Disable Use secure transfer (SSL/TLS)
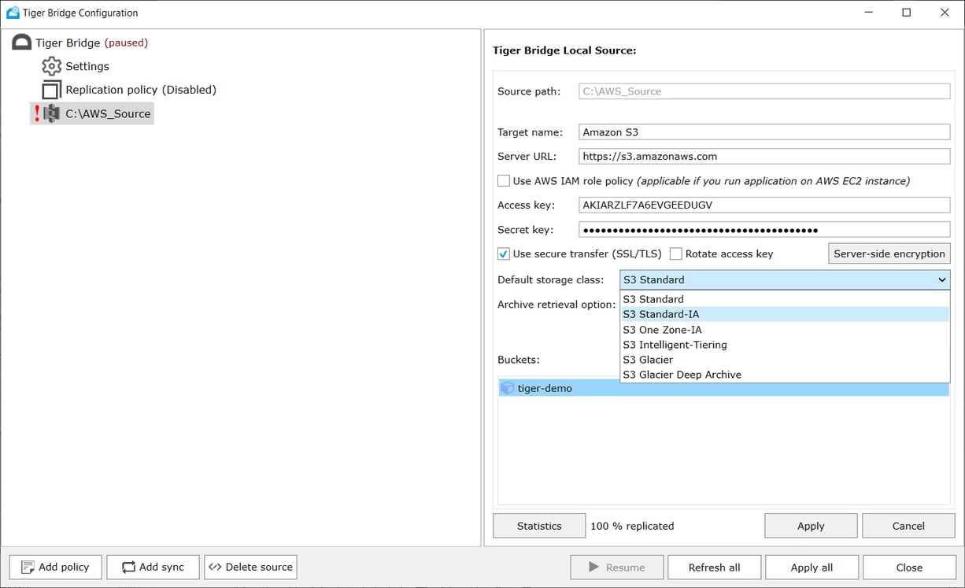The height and width of the screenshot is (588, 965). click(503, 253)
